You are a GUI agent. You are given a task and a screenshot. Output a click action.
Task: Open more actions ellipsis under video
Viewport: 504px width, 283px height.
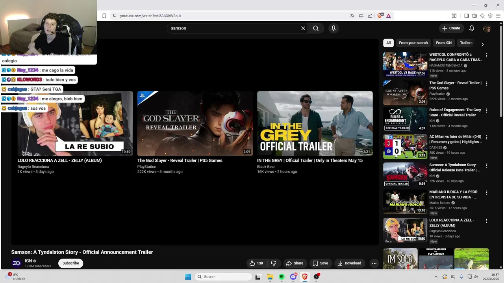click(374, 263)
